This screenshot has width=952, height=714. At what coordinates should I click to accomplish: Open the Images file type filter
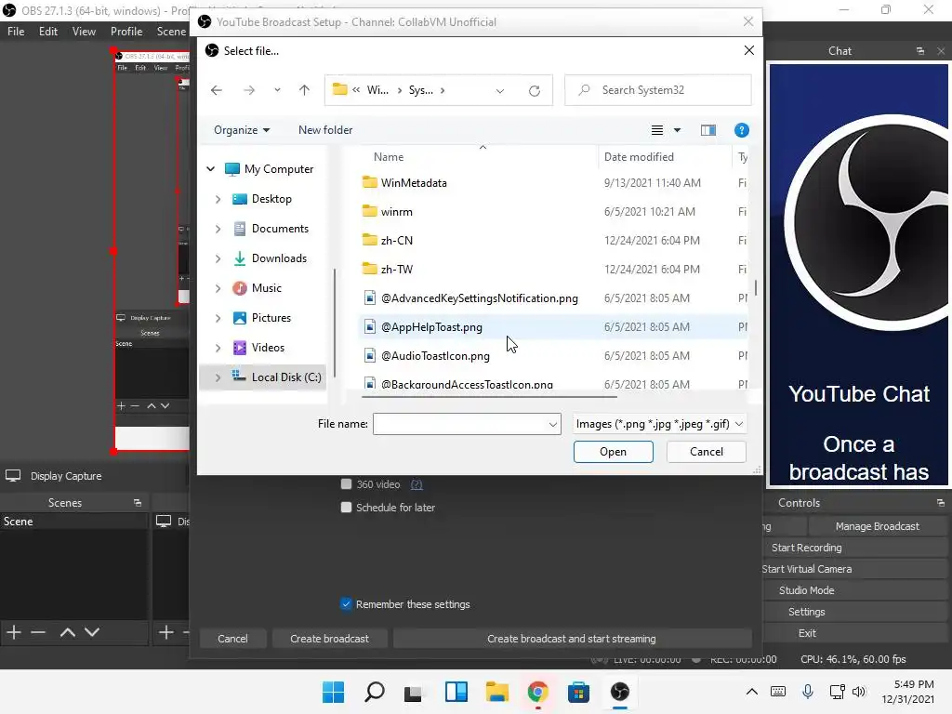point(659,424)
